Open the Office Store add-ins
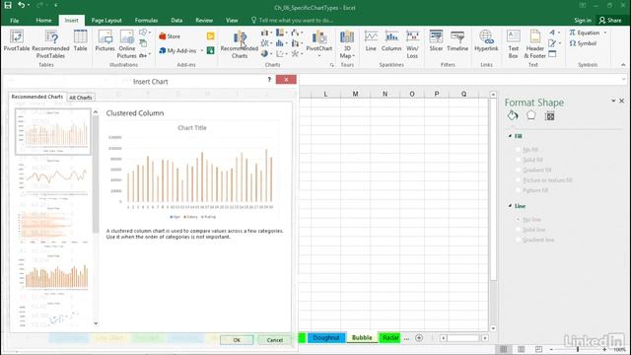This screenshot has width=631, height=355. tap(170, 36)
